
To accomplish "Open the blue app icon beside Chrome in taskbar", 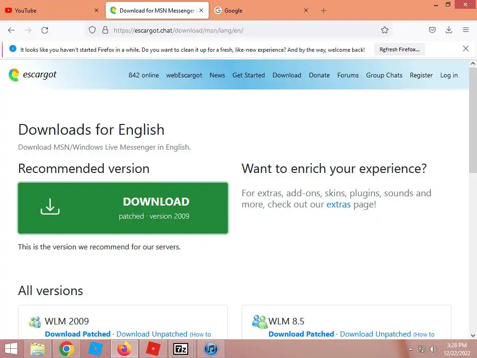I will 95,349.
